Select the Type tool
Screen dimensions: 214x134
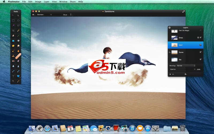coord(13,76)
